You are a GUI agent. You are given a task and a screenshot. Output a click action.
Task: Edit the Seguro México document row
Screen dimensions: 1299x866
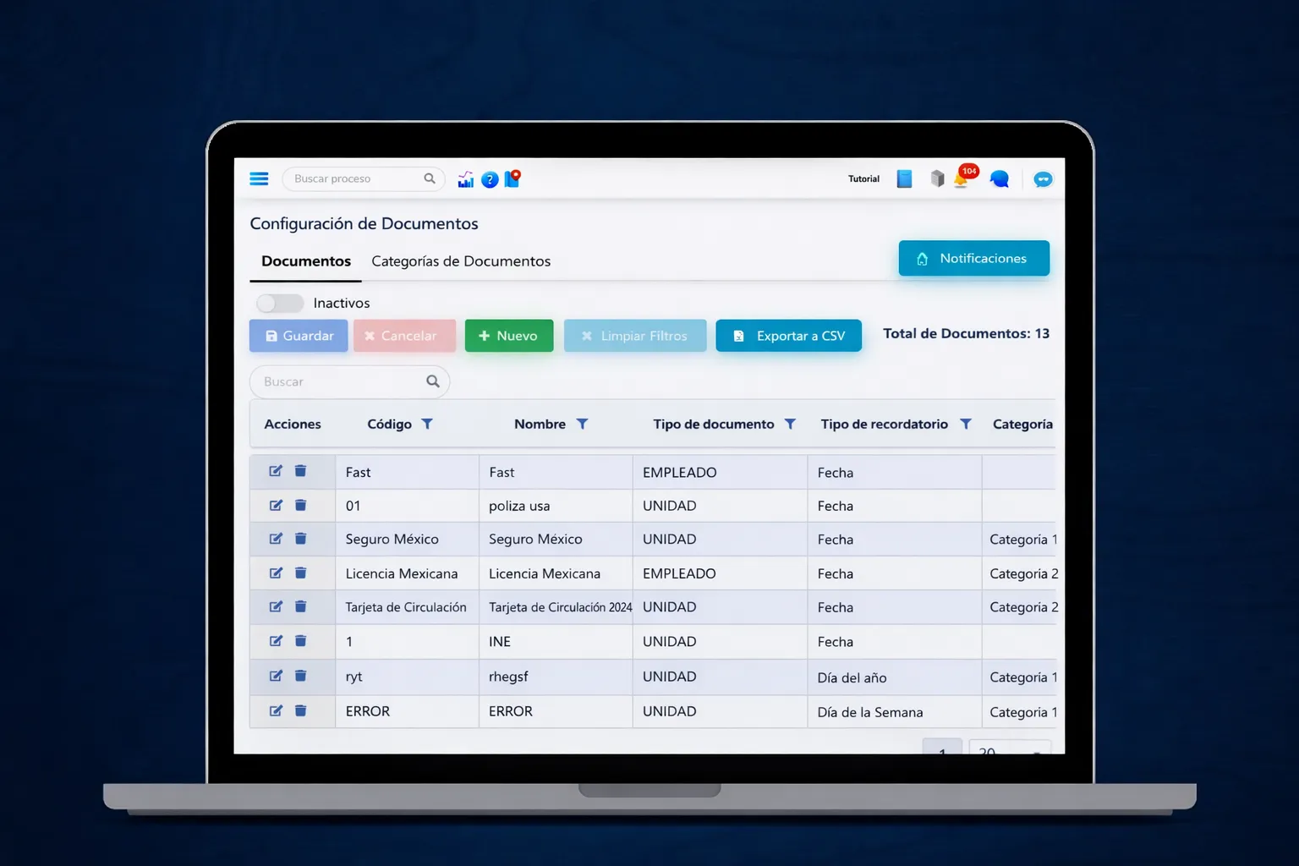tap(276, 539)
